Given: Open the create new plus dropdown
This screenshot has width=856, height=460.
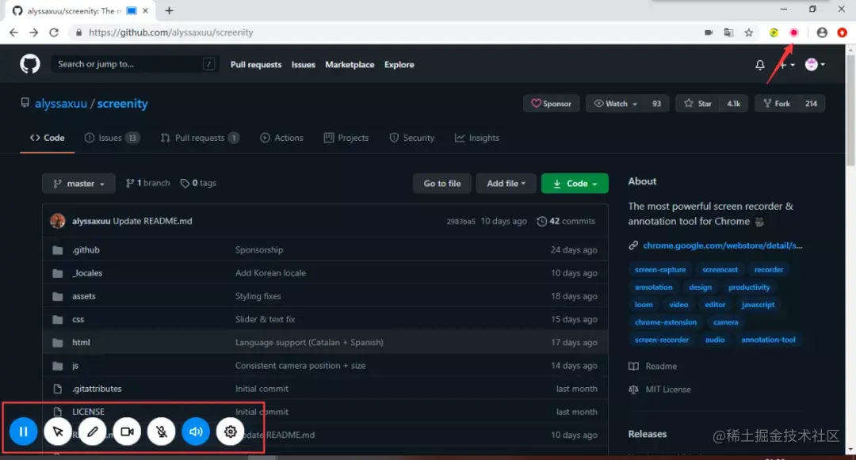Looking at the screenshot, I should [787, 65].
